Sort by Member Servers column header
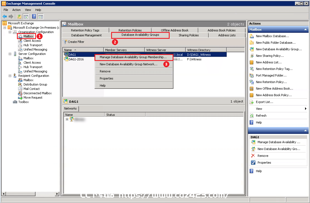 (124, 50)
